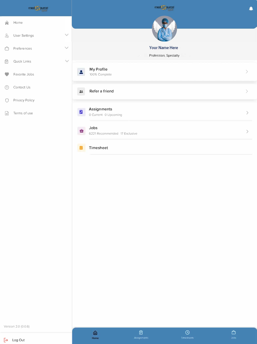Expand the Preferences chevron
257x344 pixels.
click(x=67, y=48)
